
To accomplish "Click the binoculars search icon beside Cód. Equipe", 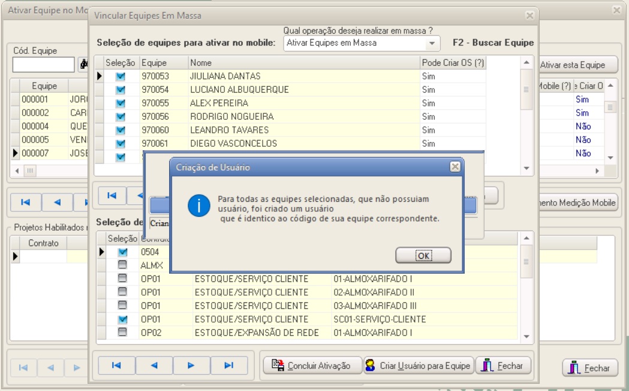I will (83, 65).
